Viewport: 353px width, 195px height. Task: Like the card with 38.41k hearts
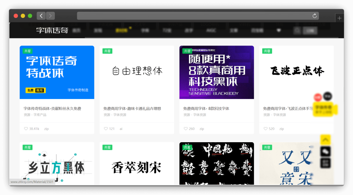(x=26, y=129)
